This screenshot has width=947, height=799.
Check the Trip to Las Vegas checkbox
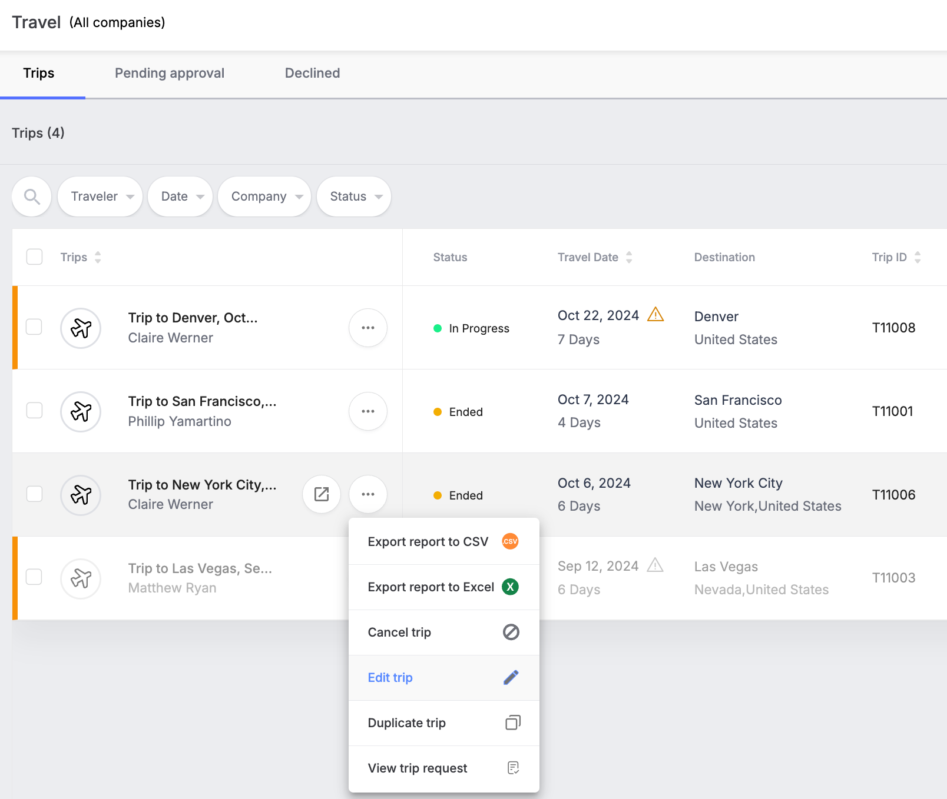pyautogui.click(x=34, y=577)
